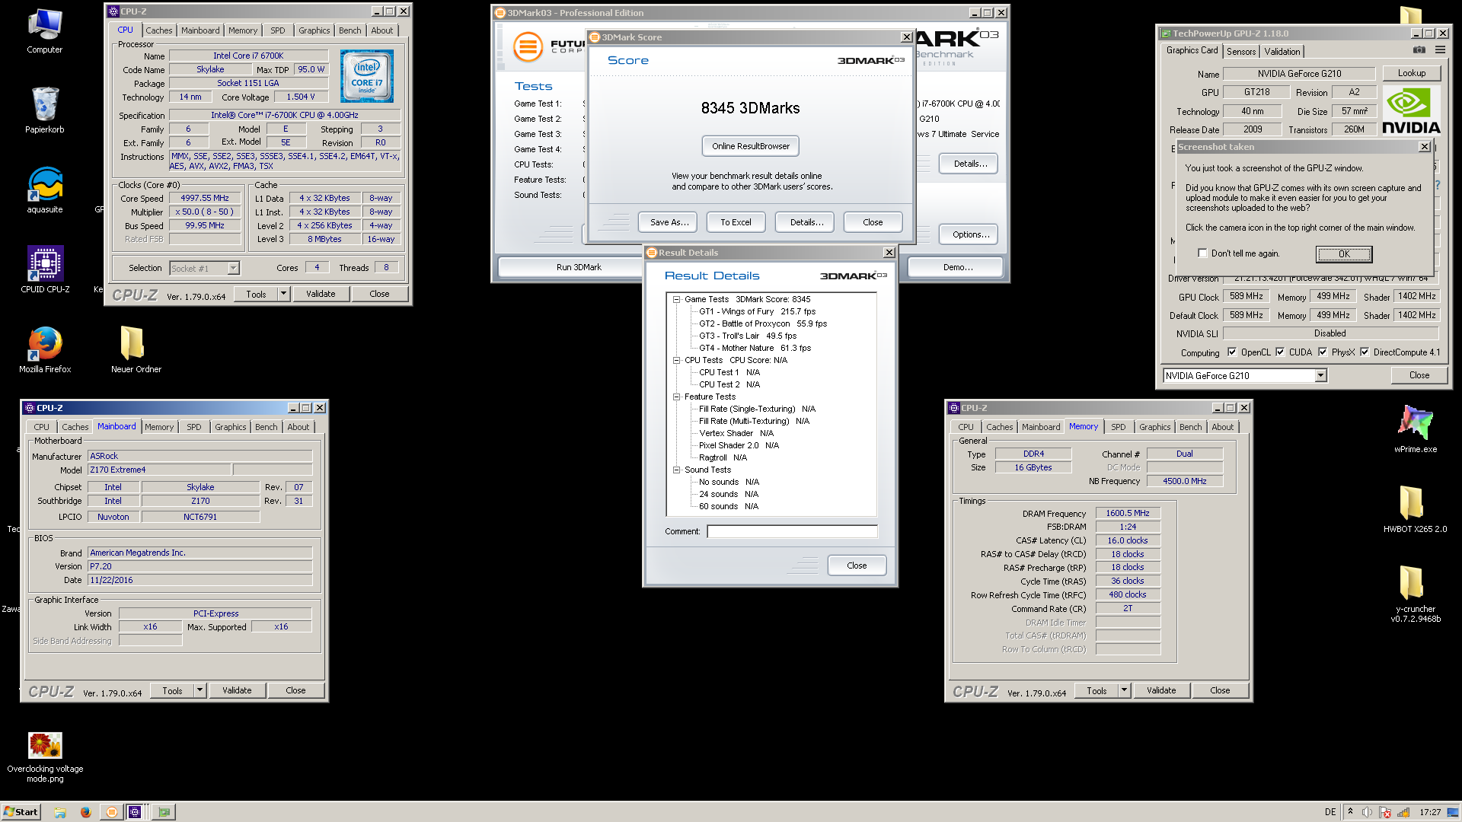1462x822 pixels.
Task: Click the Show desktop button in taskbar
Action: (1454, 812)
